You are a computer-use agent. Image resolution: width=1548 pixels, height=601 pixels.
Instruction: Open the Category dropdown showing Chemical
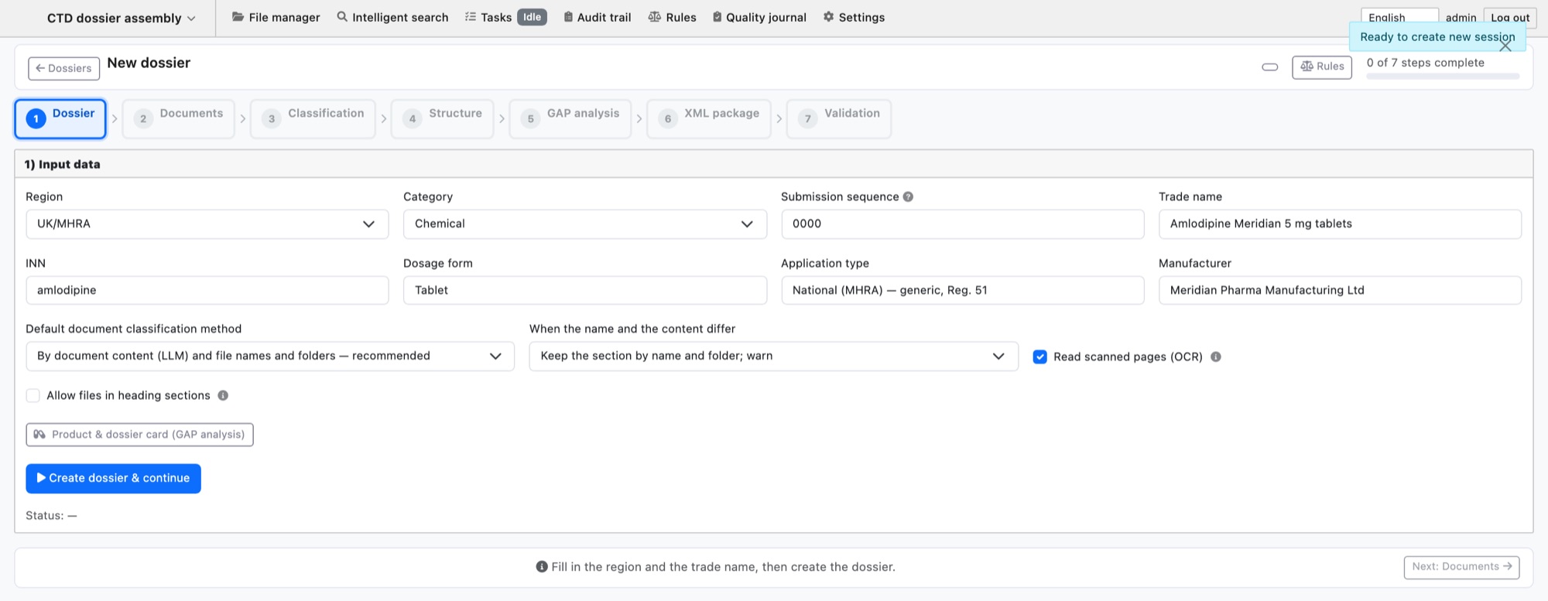585,224
